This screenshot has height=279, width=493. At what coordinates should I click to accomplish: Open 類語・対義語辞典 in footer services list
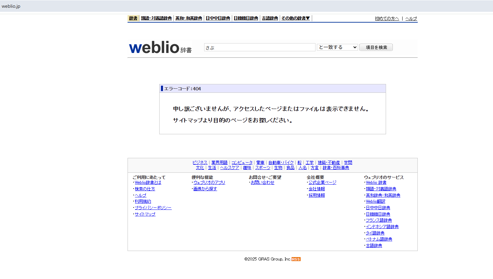381,189
